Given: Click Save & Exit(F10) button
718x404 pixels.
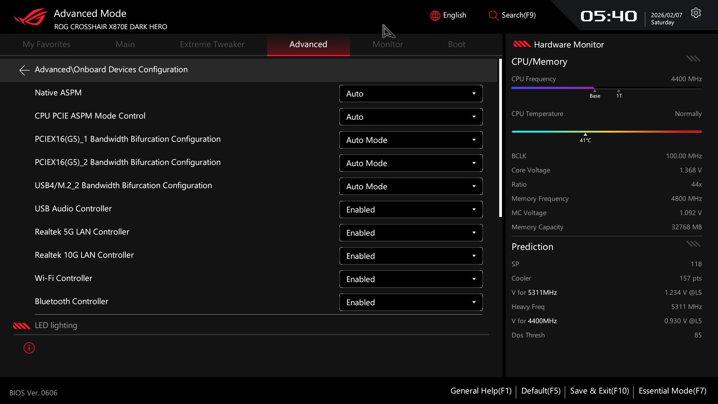Looking at the screenshot, I should tap(599, 391).
